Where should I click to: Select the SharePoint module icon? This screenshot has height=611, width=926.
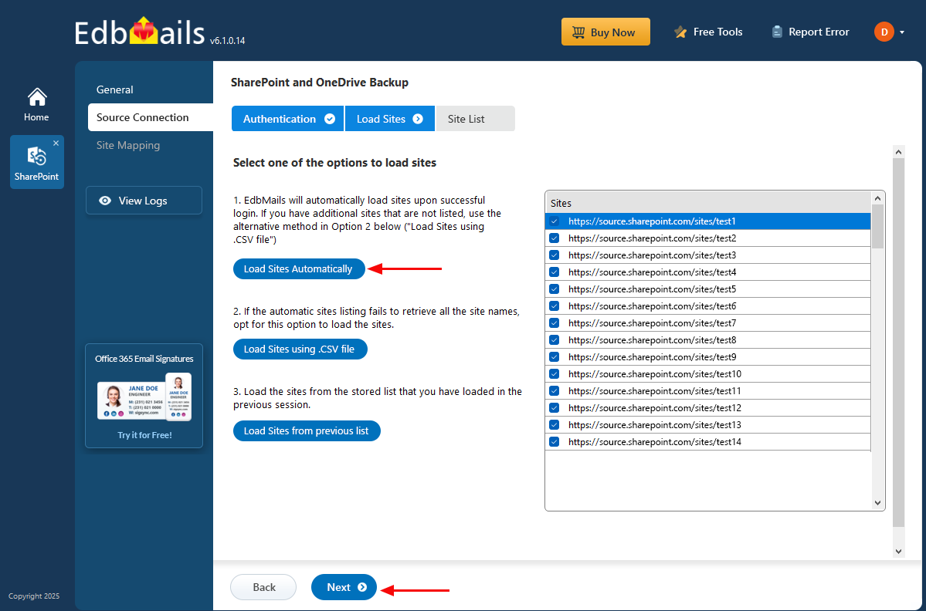(36, 162)
